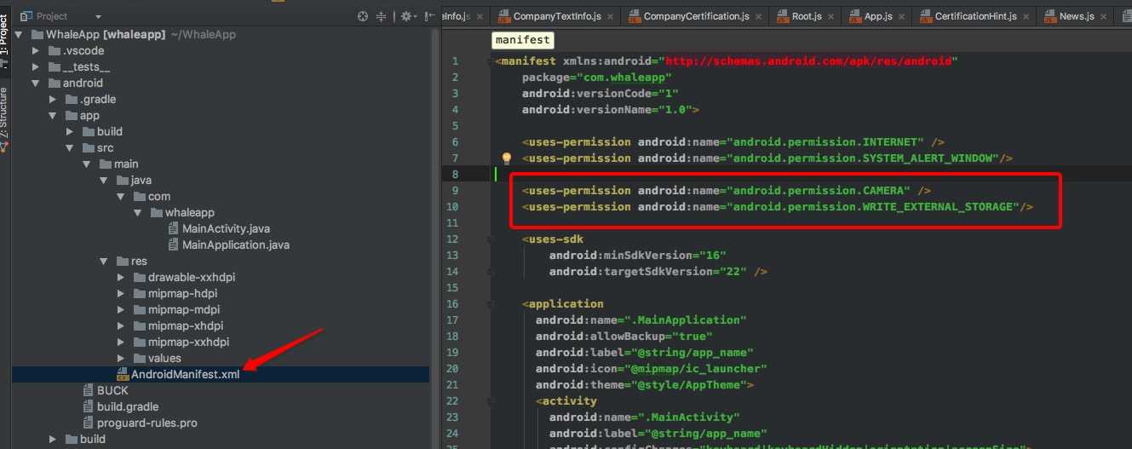This screenshot has height=449, width=1132.
Task: Close the CertificationHint.js tab
Action: click(x=1026, y=17)
